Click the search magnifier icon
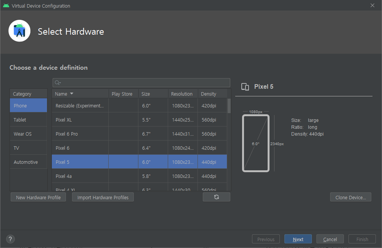 [x=58, y=83]
